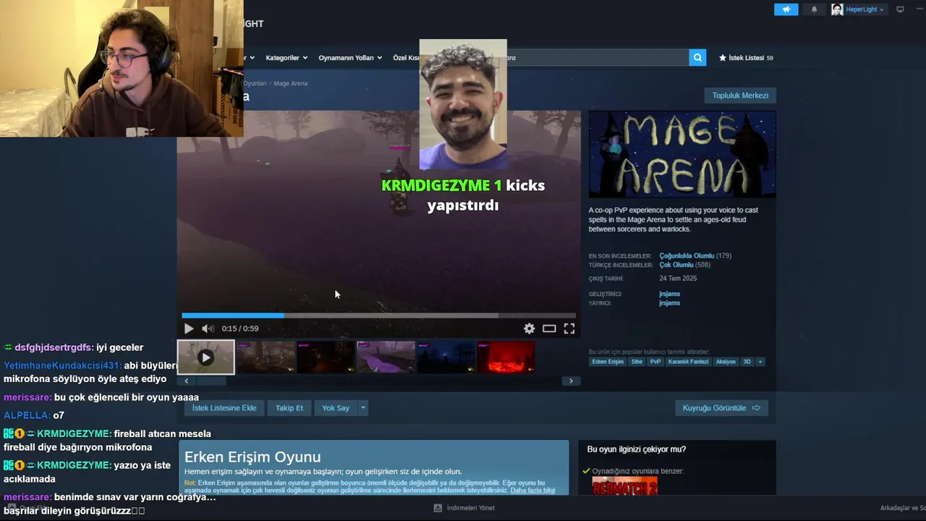Viewport: 926px width, 521px height.
Task: Open publisher jrsjams link
Action: 669,303
